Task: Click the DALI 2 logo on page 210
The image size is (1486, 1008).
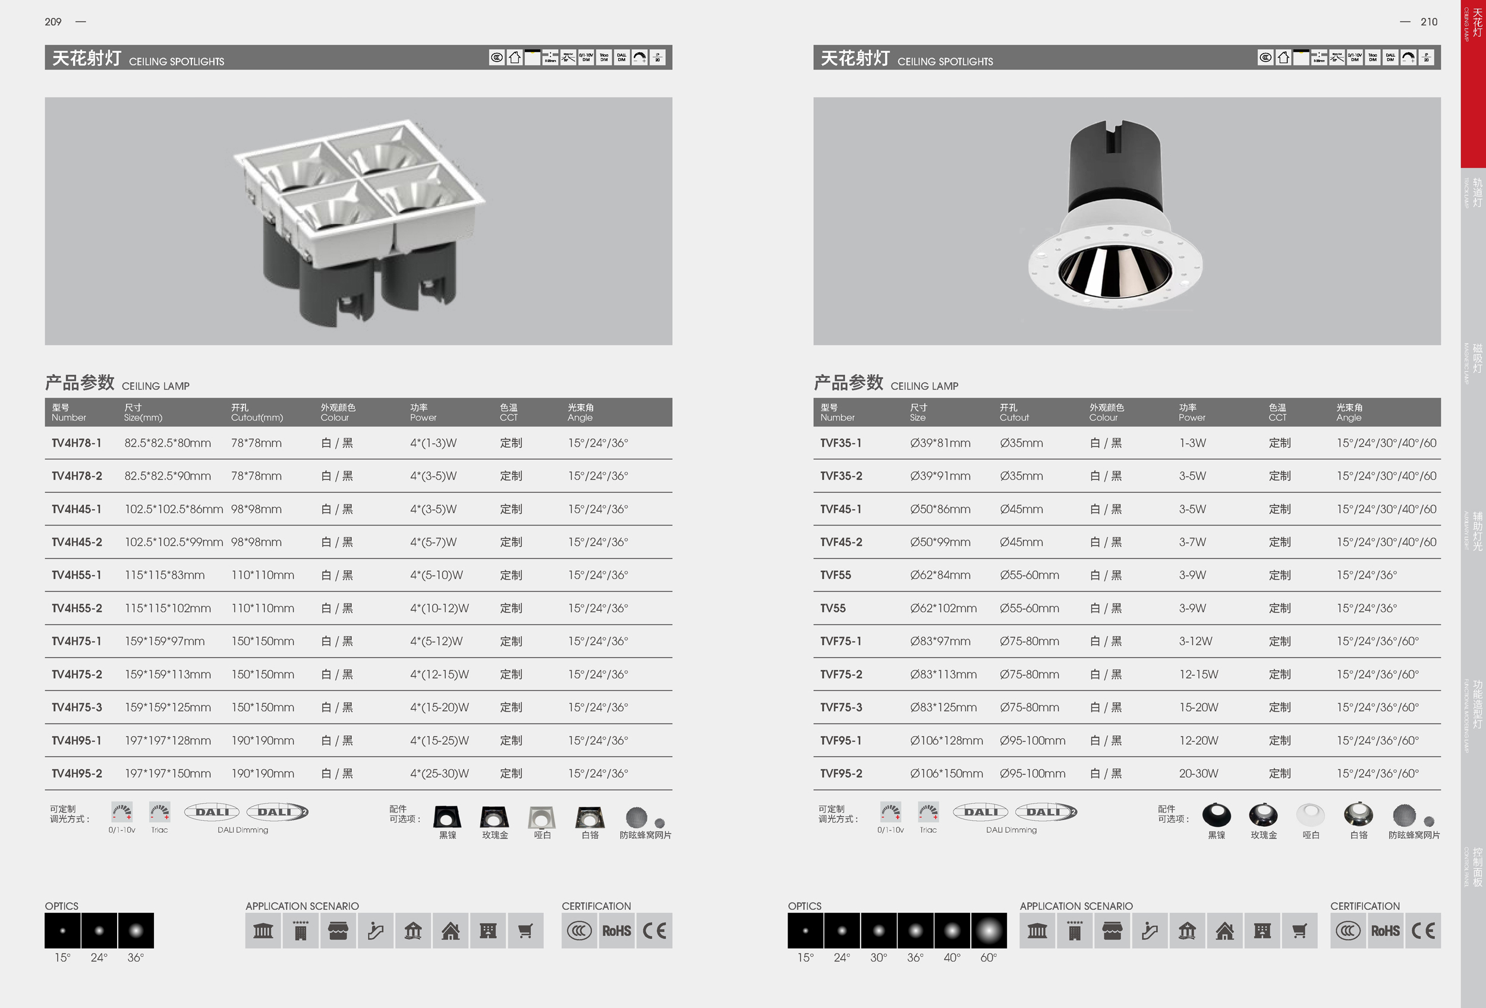Action: pos(1046,812)
